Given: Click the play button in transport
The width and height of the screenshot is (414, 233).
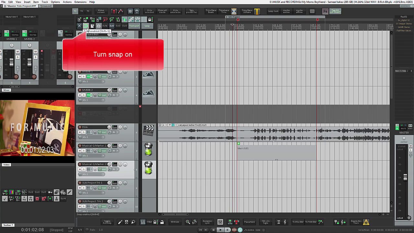Looking at the screenshot, I should click(x=220, y=230).
